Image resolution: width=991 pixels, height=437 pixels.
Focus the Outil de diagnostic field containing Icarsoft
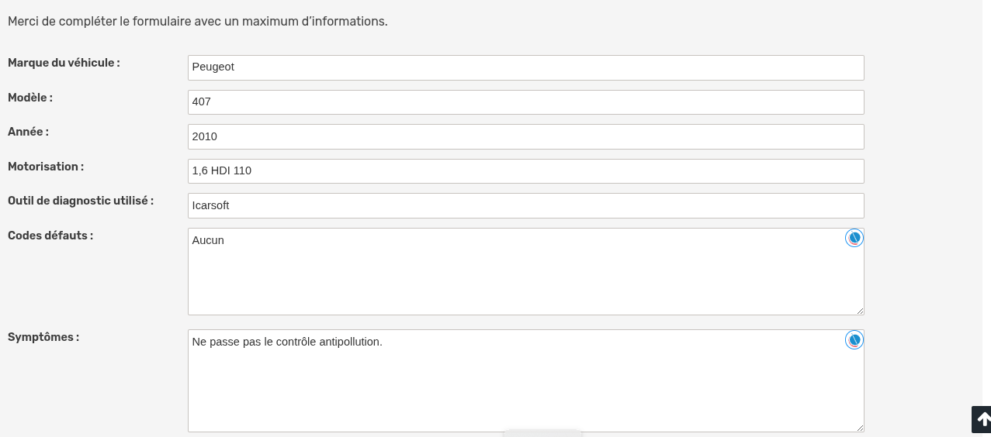526,205
